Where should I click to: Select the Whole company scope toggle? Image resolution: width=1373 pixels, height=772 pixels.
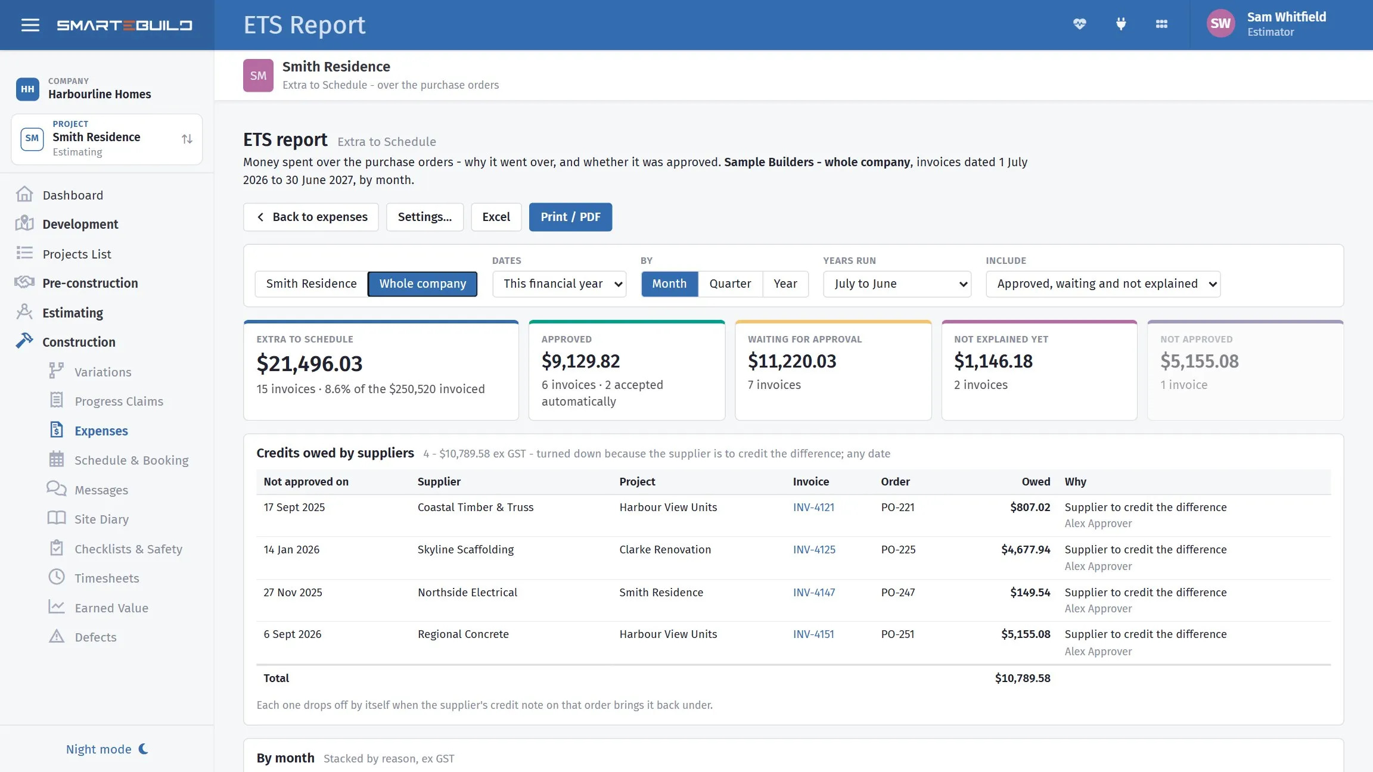click(x=423, y=284)
